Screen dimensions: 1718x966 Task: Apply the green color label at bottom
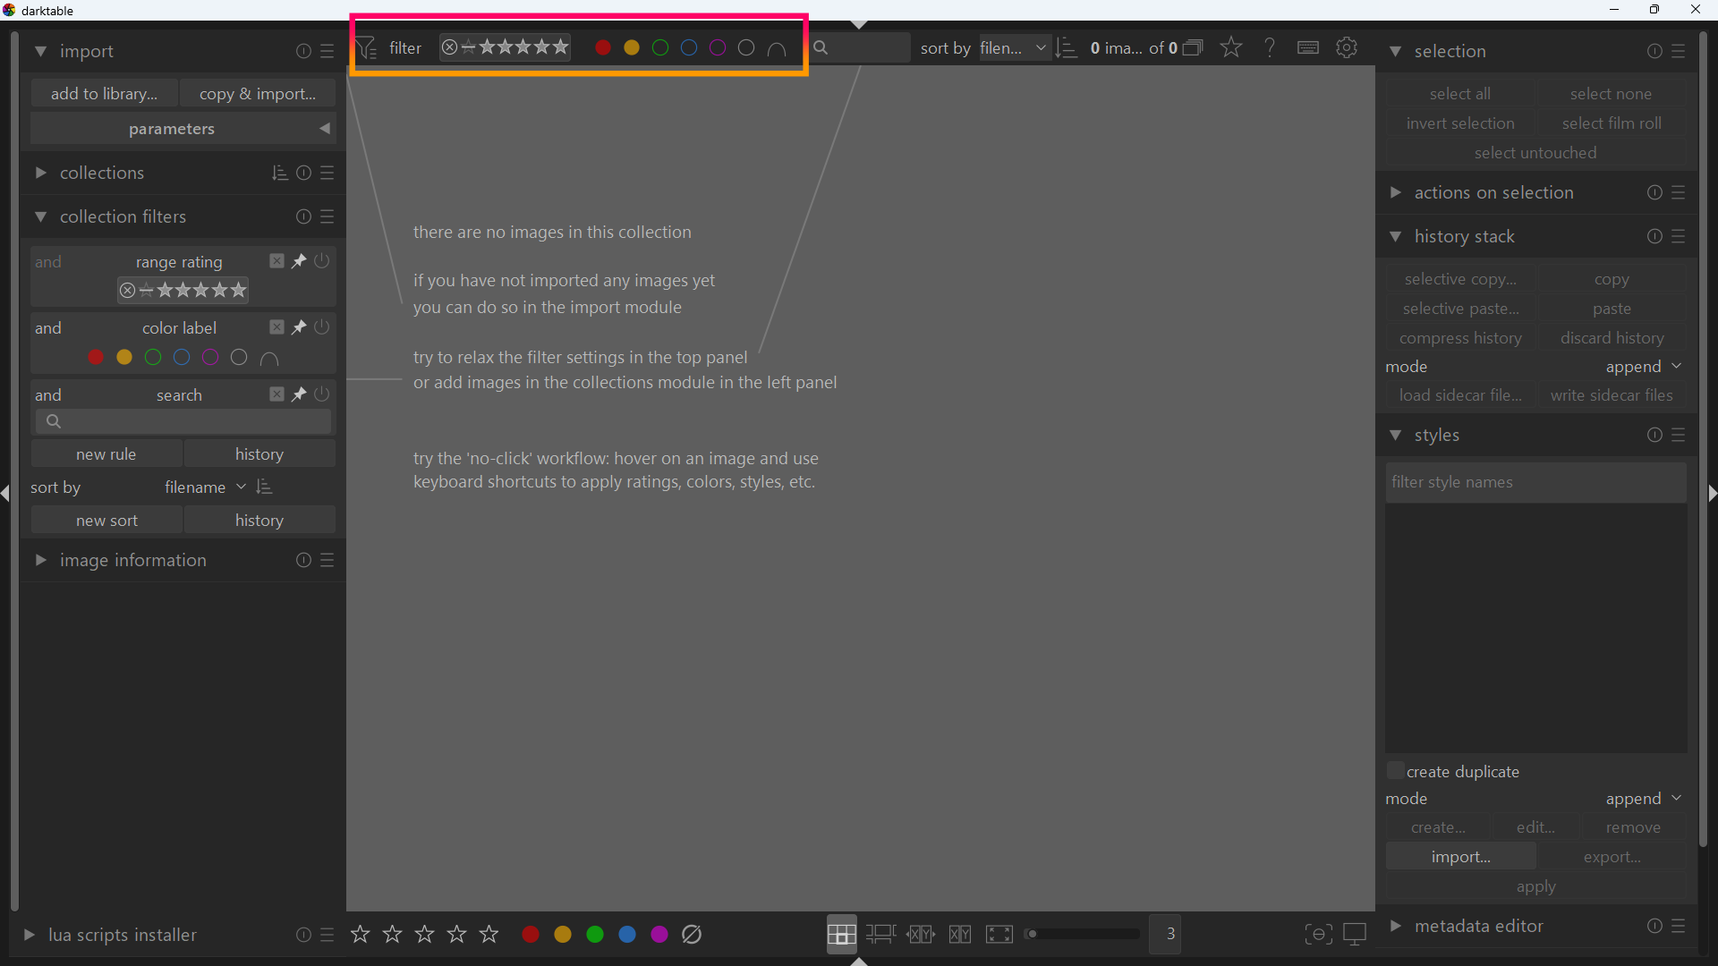point(595,934)
